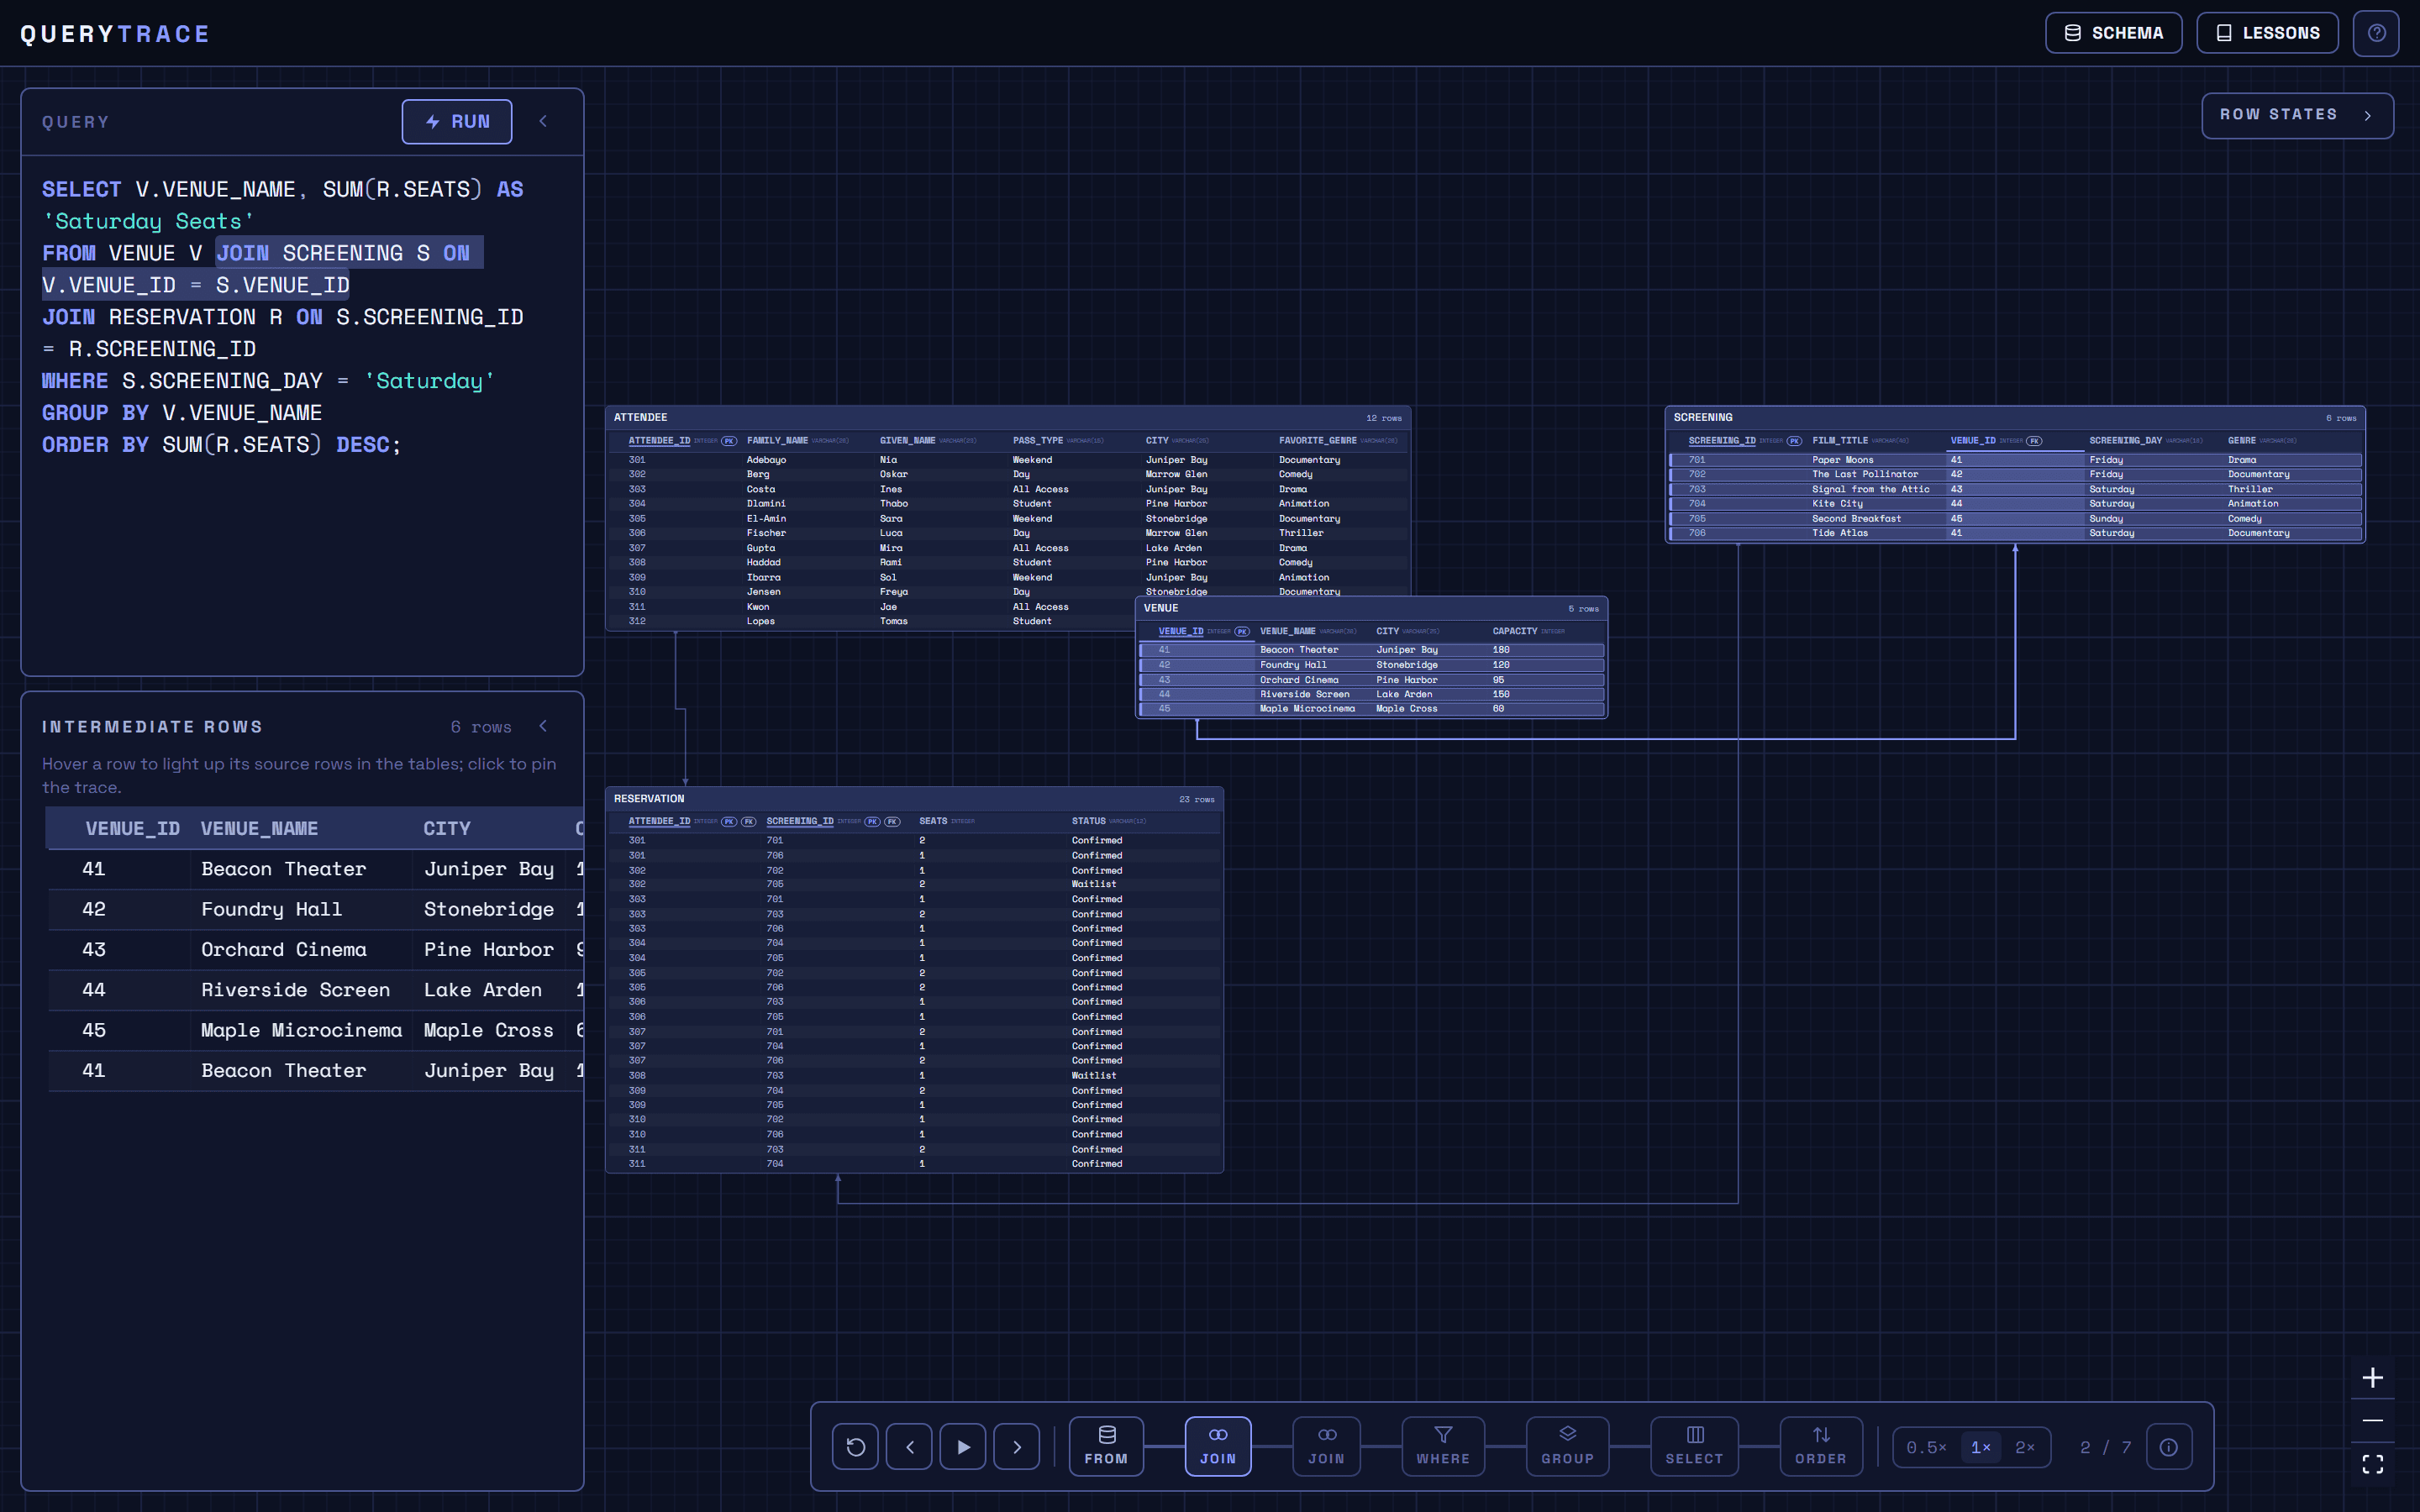Image resolution: width=2420 pixels, height=1512 pixels.
Task: Jump to the ORDER stage
Action: [x=1820, y=1446]
